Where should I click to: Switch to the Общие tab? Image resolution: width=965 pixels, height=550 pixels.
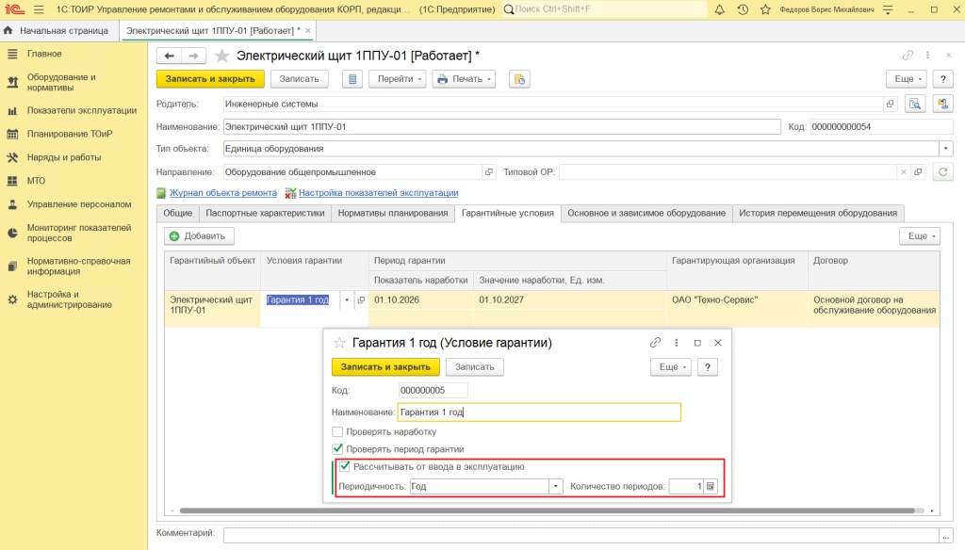click(178, 213)
